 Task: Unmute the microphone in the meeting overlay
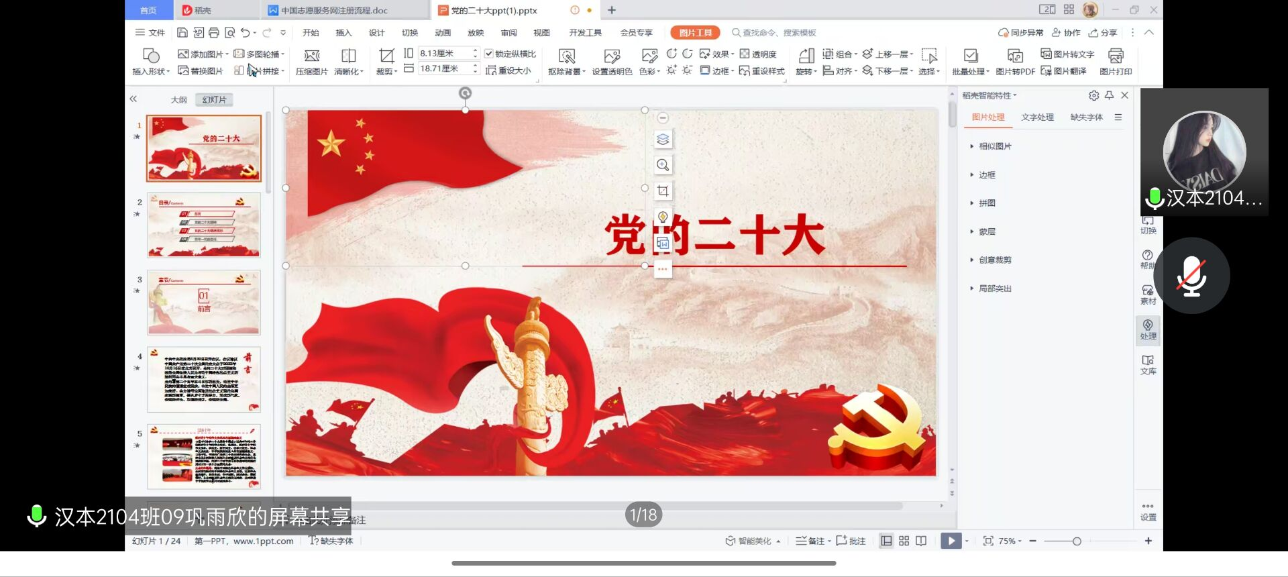click(x=1191, y=276)
